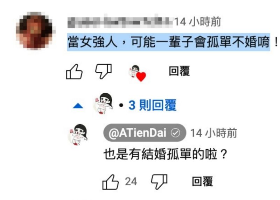Screen dimensions: 280x200
Task: Click the reply text 也是有結婚孤單的啦
Action: [x=160, y=154]
